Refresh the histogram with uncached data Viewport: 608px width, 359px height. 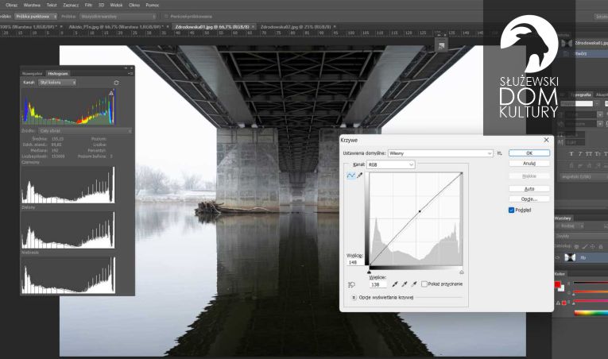117,82
